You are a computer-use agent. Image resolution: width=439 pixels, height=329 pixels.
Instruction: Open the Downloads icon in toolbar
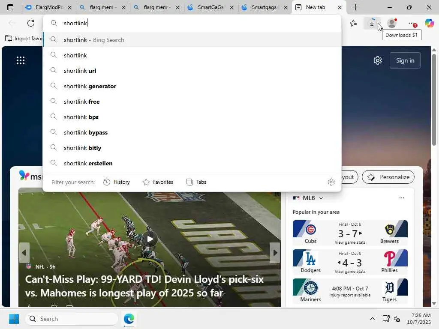372,23
